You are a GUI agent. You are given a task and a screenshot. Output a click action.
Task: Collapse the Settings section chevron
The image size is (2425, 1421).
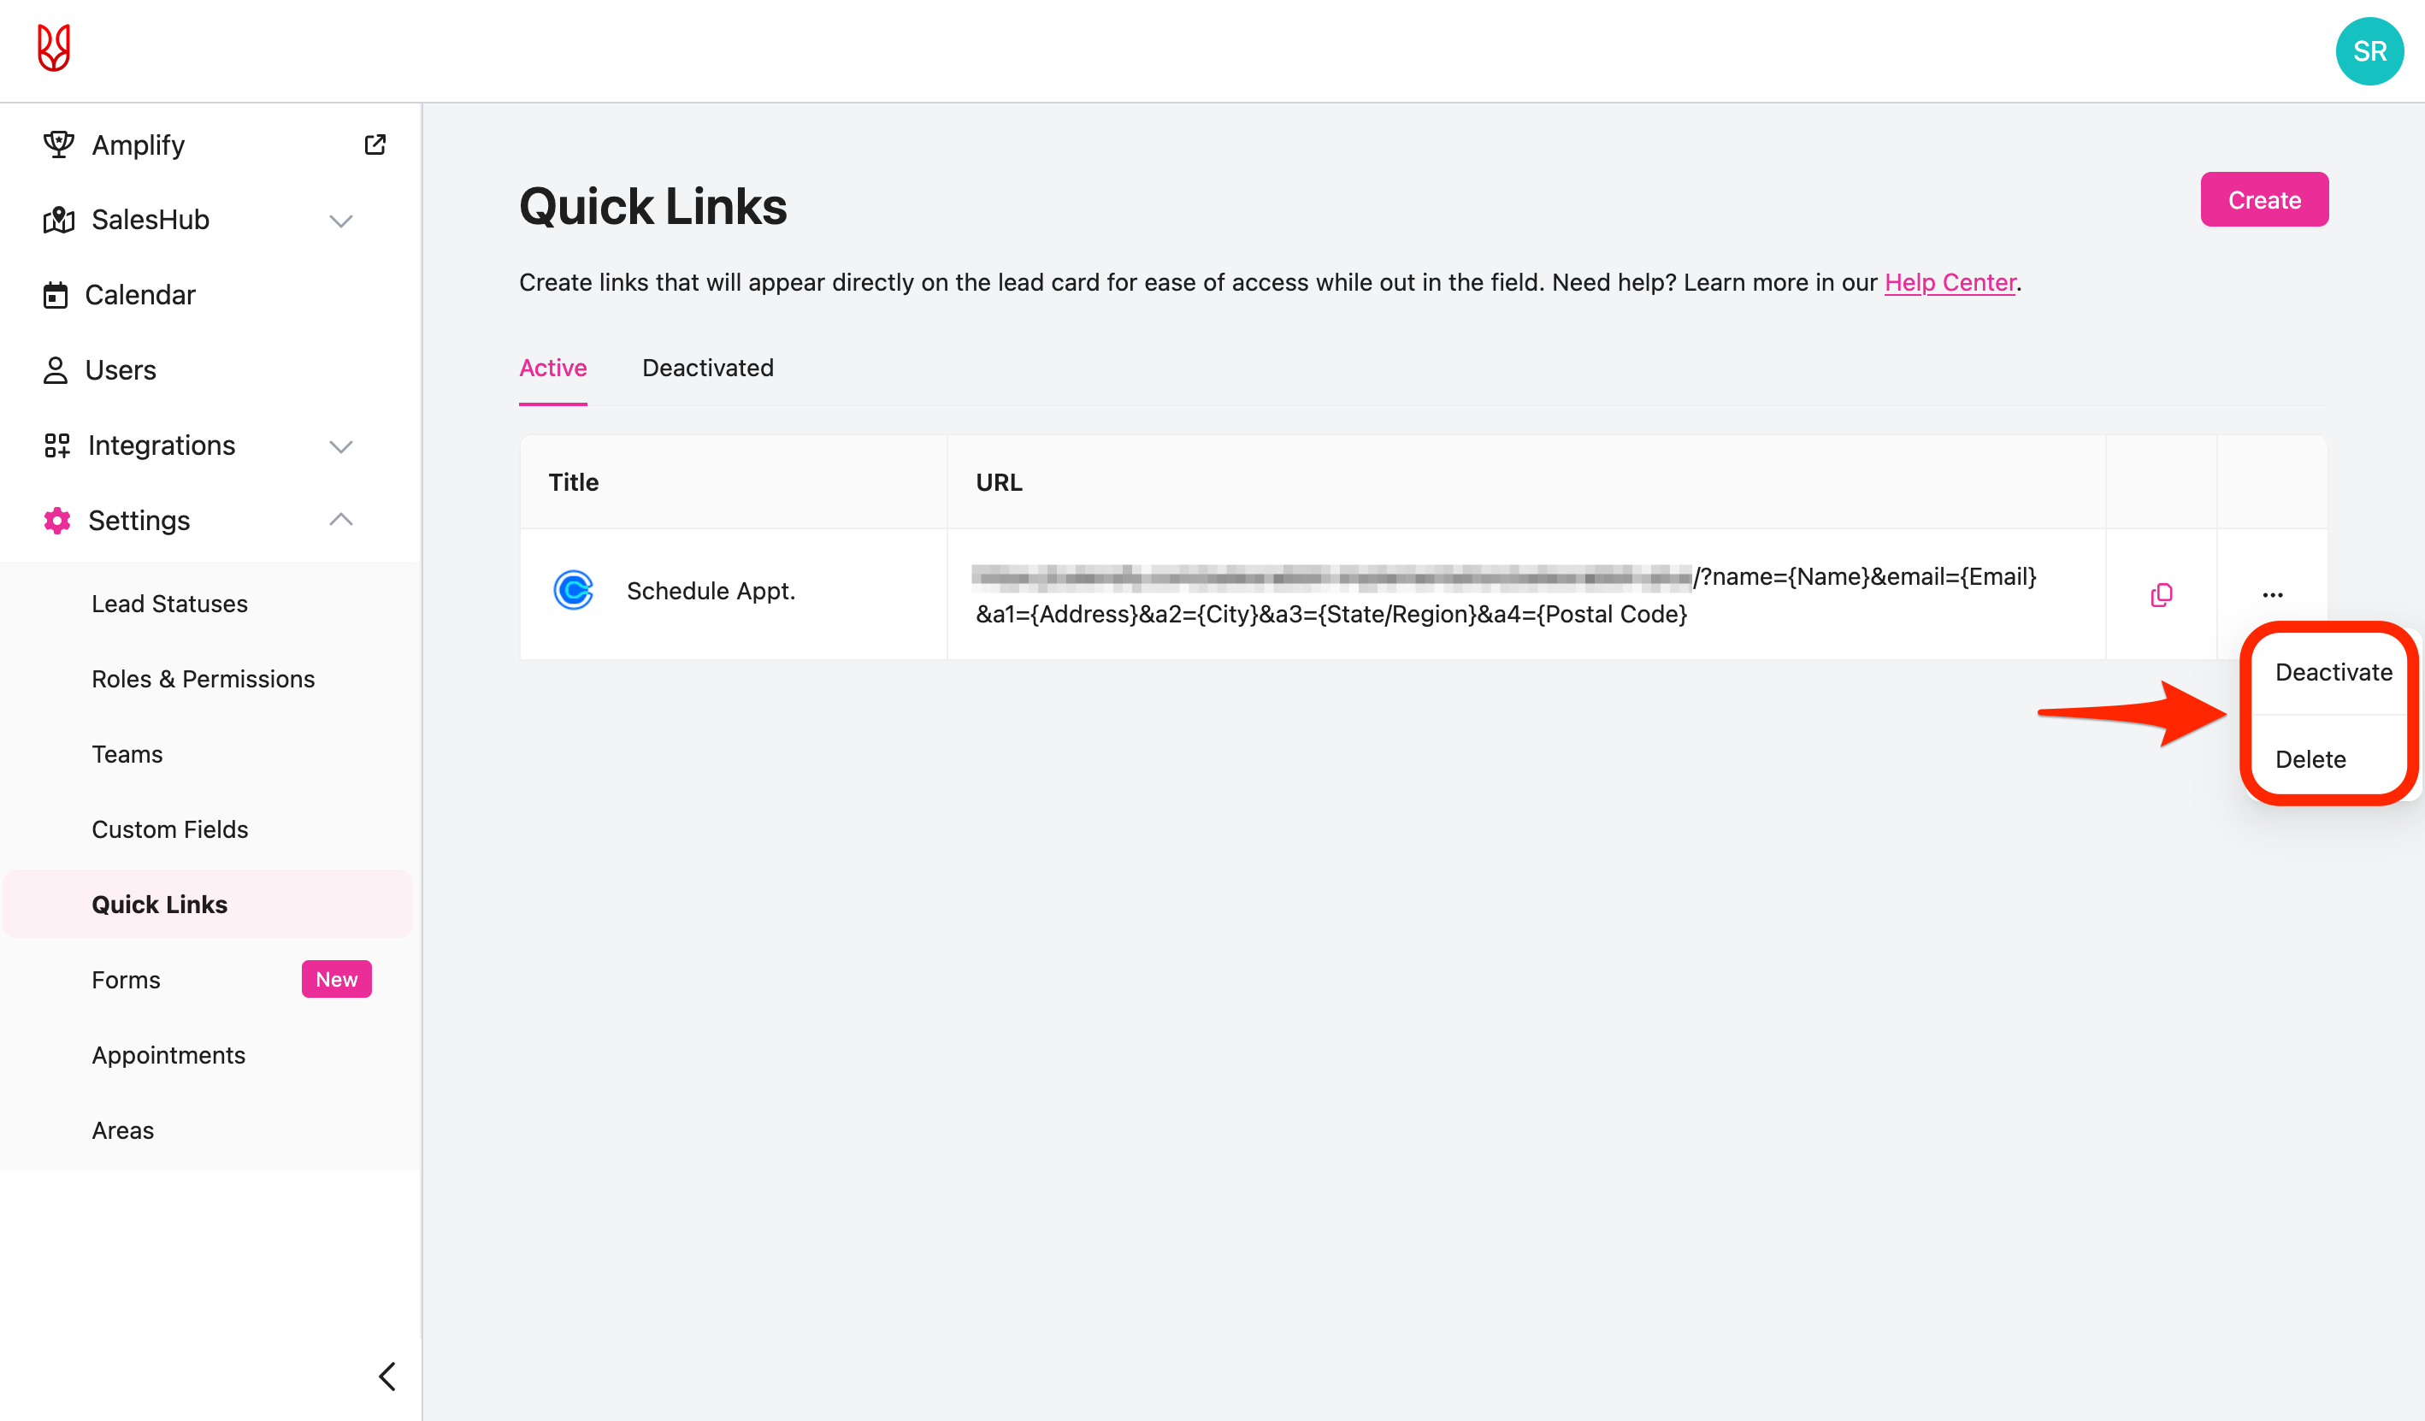(x=340, y=521)
